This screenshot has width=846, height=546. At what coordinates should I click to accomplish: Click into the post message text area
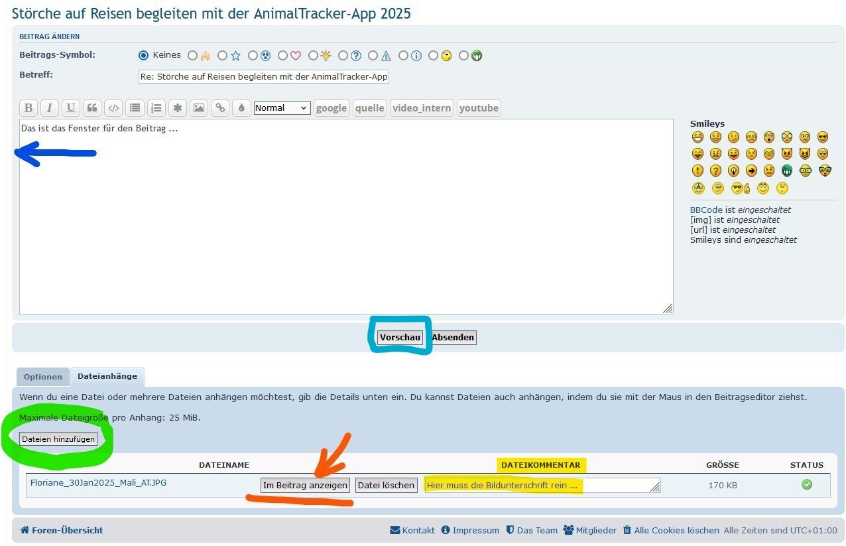(x=346, y=216)
